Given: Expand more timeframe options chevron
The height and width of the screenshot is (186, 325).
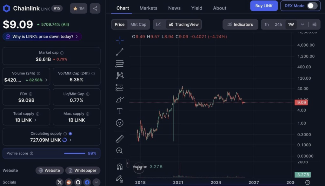Looking at the screenshot, I should (x=302, y=24).
